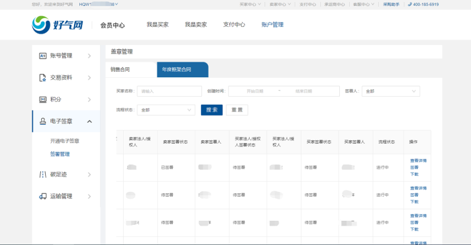Click 签署 in the second row
This screenshot has height=245, width=471.
414,195
